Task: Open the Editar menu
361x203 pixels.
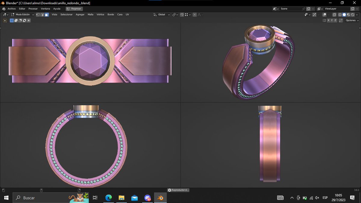Action: point(22,9)
